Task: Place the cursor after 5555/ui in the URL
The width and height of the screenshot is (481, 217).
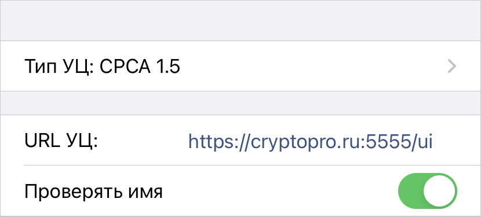Action: pos(433,141)
